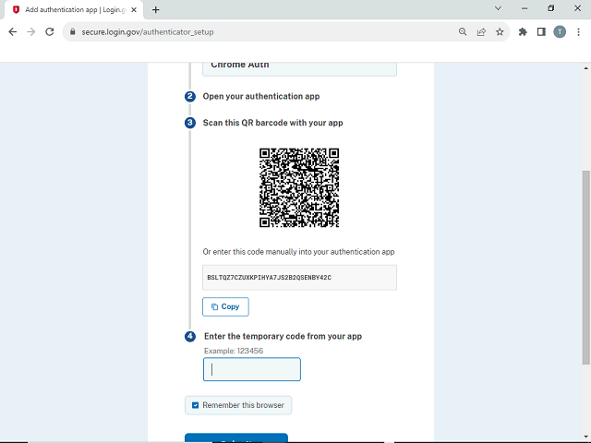
Task: Click 'Enter the temporary code from your app'
Action: coord(283,336)
